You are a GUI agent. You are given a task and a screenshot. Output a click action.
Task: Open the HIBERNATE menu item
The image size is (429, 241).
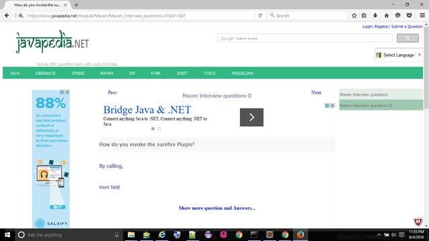pos(46,73)
